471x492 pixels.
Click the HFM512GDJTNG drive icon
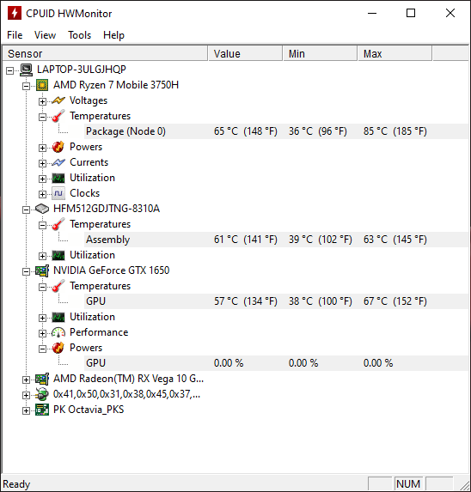(42, 209)
